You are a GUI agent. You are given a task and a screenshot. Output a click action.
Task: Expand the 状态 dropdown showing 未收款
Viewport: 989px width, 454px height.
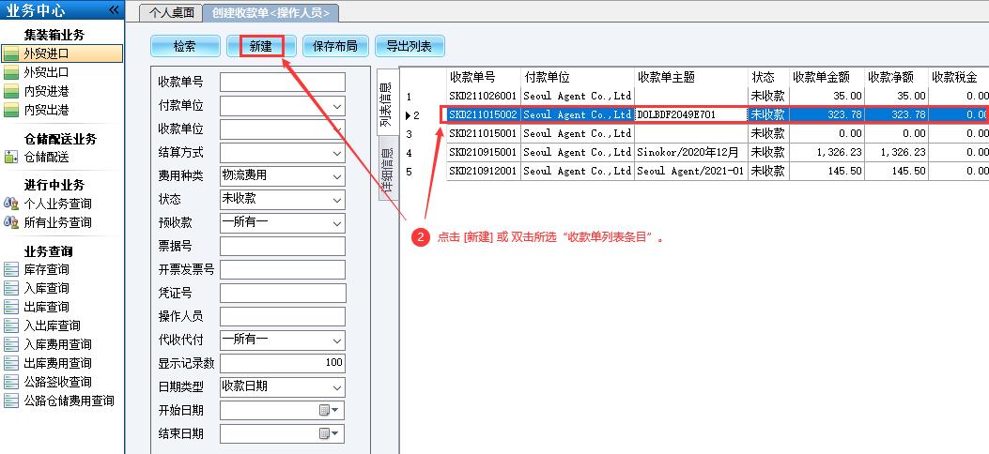pos(337,200)
